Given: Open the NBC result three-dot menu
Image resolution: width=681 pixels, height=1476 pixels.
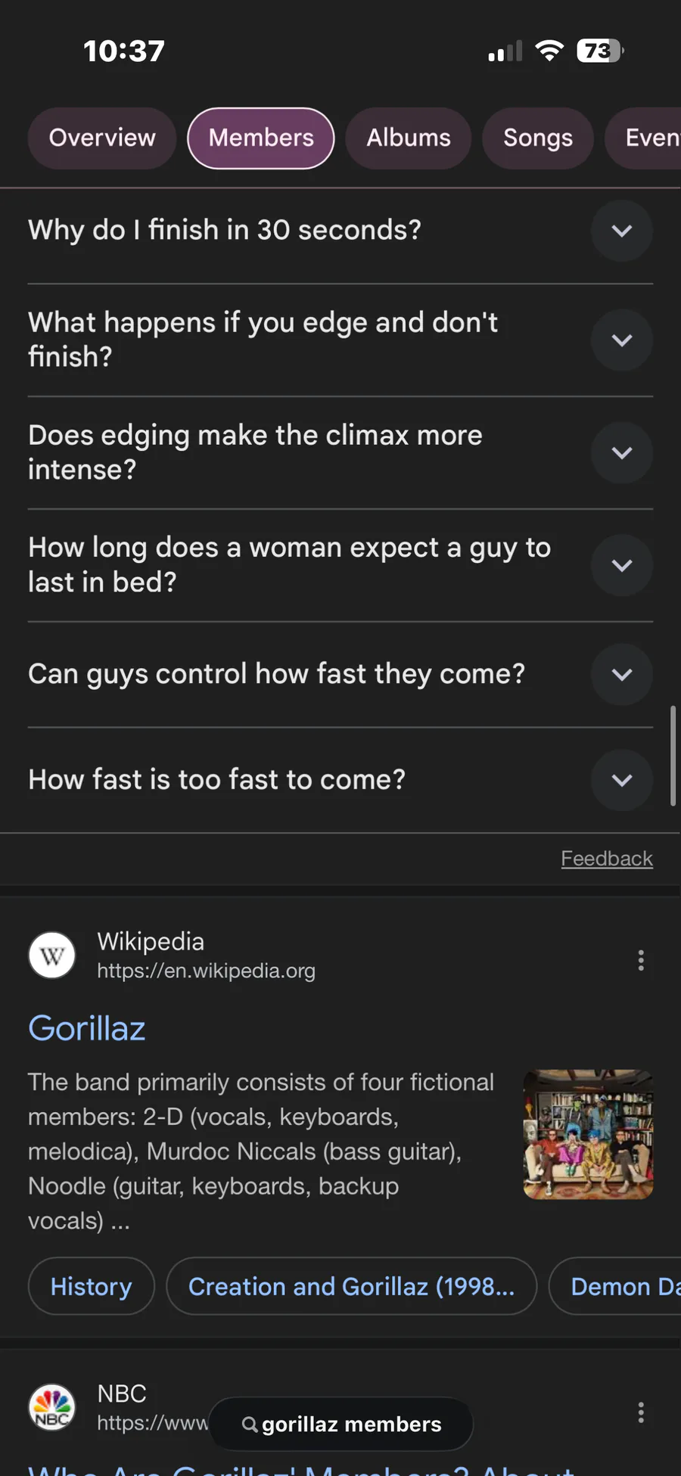Looking at the screenshot, I should point(641,1412).
